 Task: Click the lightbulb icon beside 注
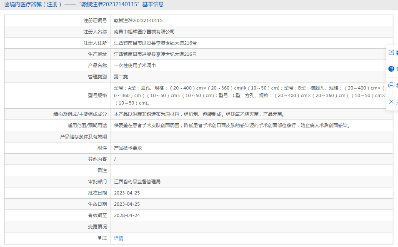click(x=100, y=238)
